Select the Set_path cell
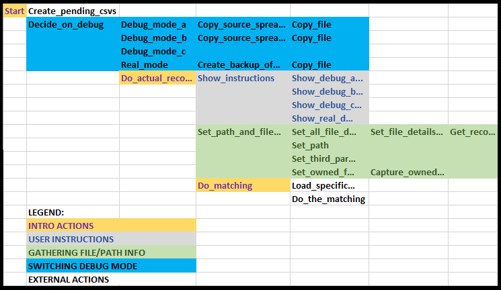Image resolution: width=501 pixels, height=290 pixels. pyautogui.click(x=311, y=146)
